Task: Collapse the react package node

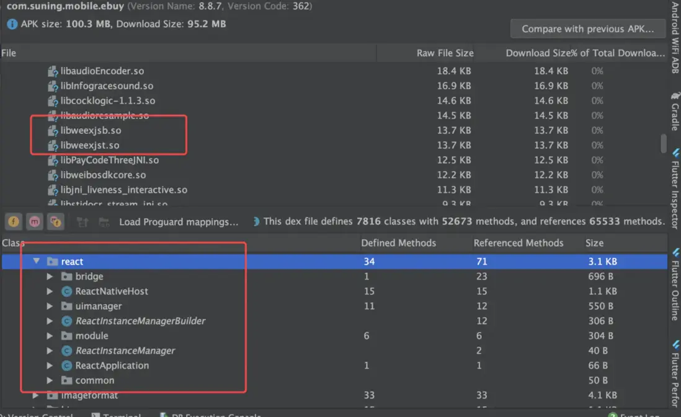Action: point(37,261)
